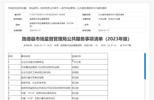Go to 政府信息公开首页 breadcrumb
Screen dimensions: 154x100
tap(49, 8)
